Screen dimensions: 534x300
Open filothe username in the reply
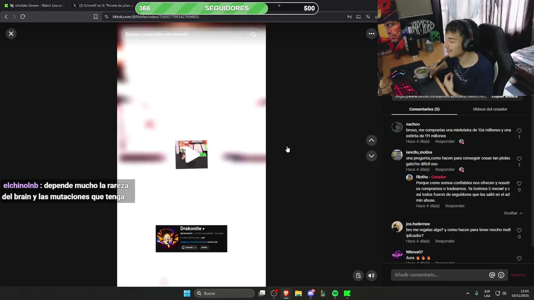point(422,177)
